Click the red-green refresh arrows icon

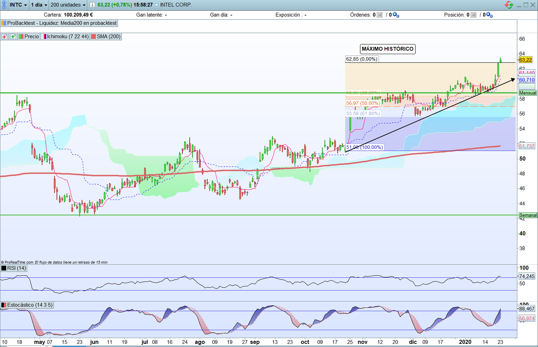(509, 5)
